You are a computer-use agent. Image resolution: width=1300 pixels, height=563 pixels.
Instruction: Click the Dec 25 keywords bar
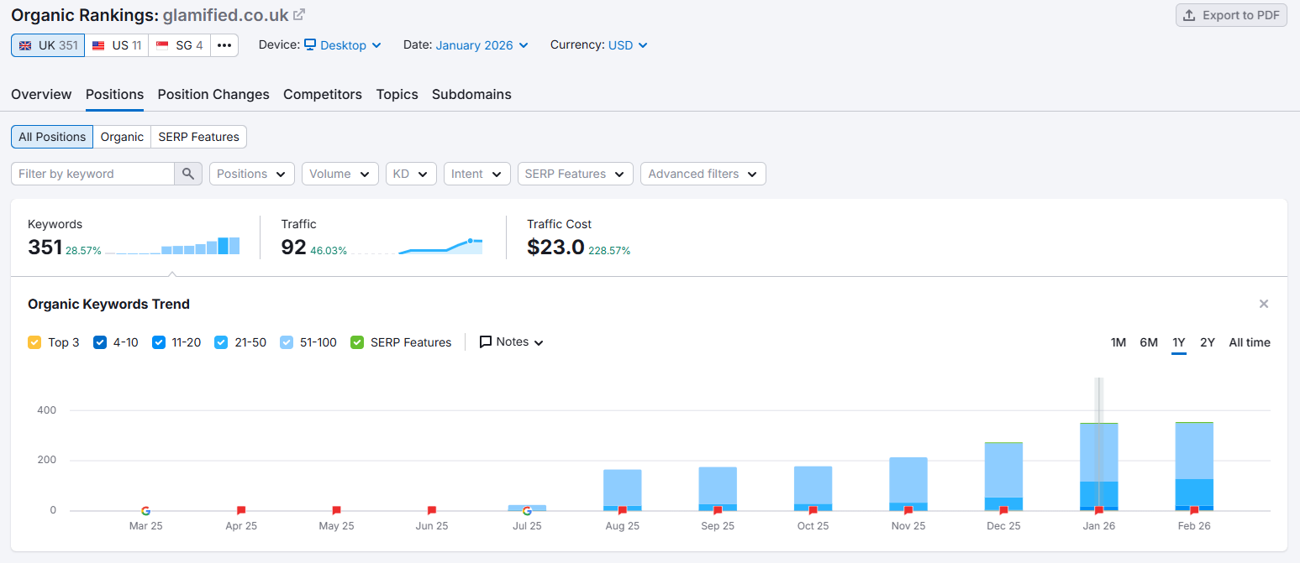point(1003,477)
